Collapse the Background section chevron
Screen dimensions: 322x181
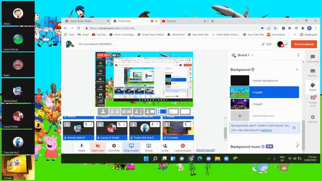pyautogui.click(x=297, y=69)
